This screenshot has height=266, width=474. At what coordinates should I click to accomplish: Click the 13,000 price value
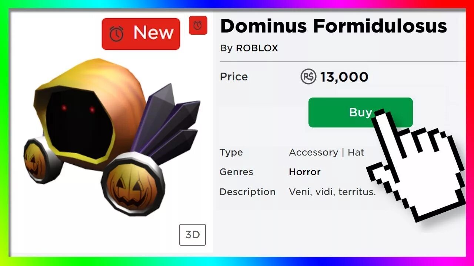click(344, 77)
